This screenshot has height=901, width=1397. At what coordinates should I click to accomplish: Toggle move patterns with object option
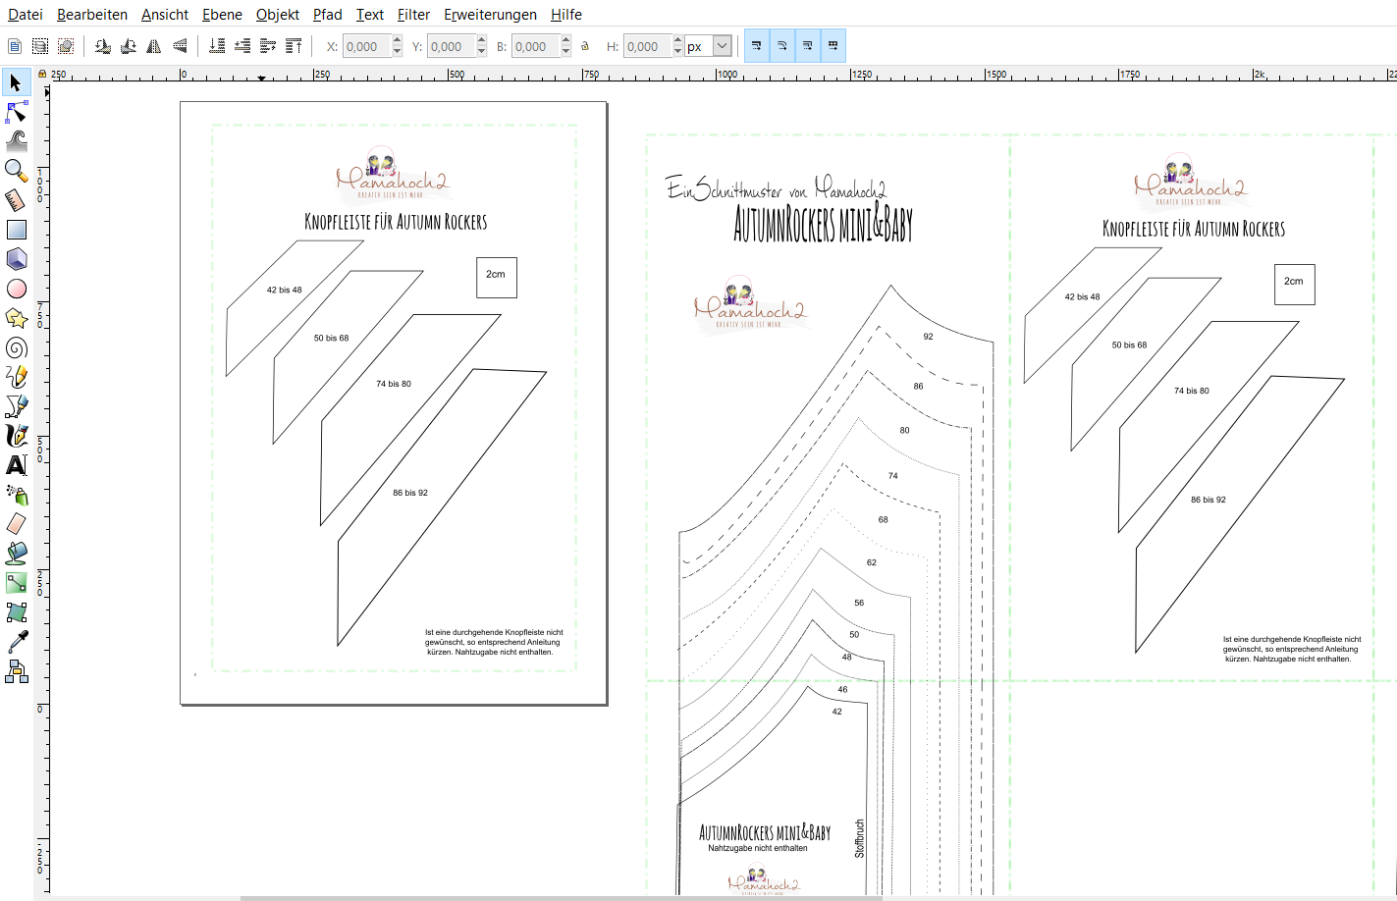833,46
